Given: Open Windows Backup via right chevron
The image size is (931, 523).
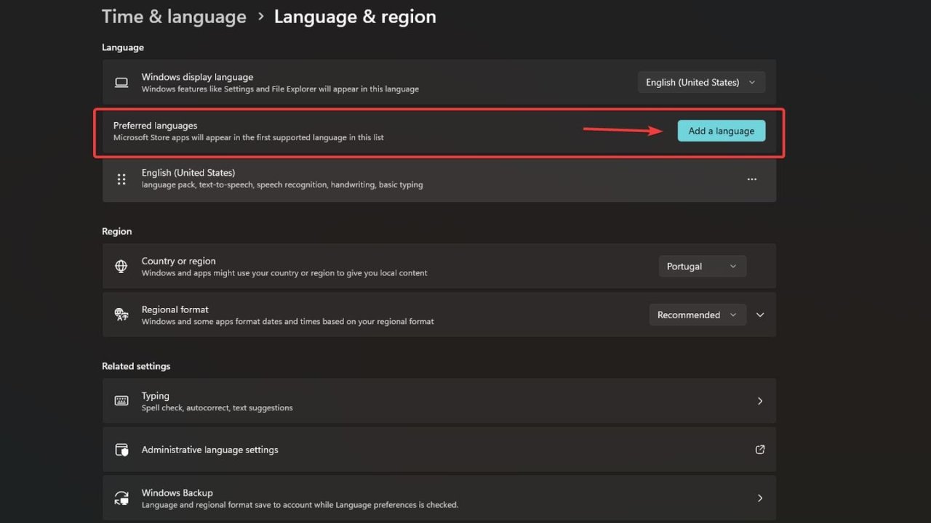Looking at the screenshot, I should tap(760, 498).
